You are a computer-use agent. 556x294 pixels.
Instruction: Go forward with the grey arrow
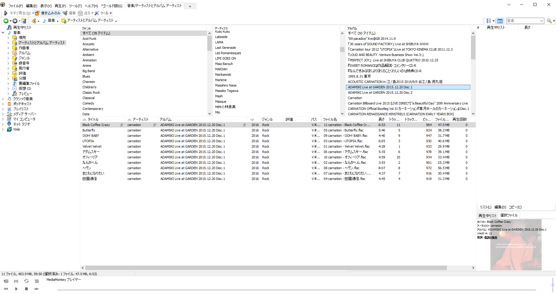(x=15, y=21)
